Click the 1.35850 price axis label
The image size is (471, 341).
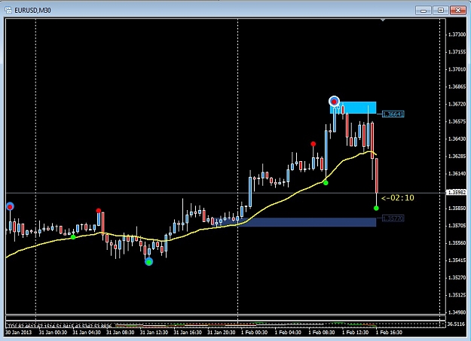point(457,208)
